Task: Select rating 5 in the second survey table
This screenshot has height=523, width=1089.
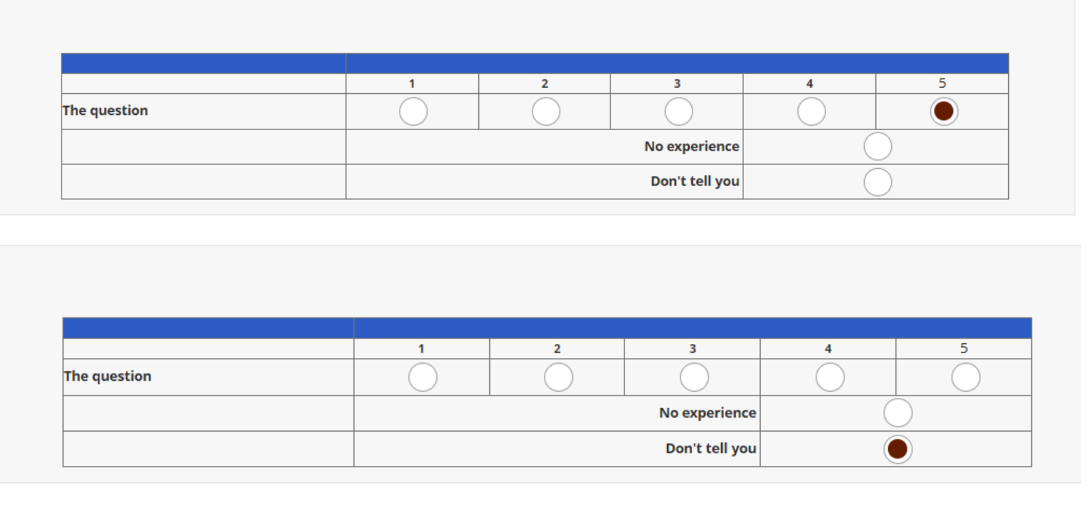Action: 965,378
